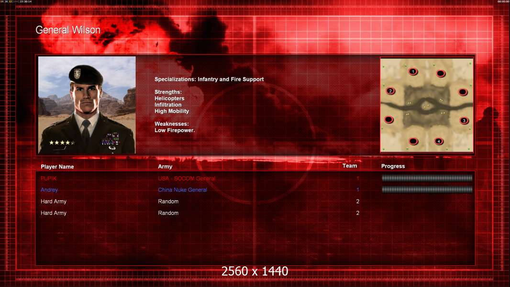The width and height of the screenshot is (510, 287).
Task: Click the "Helicopters" strength entry
Action: pos(169,99)
